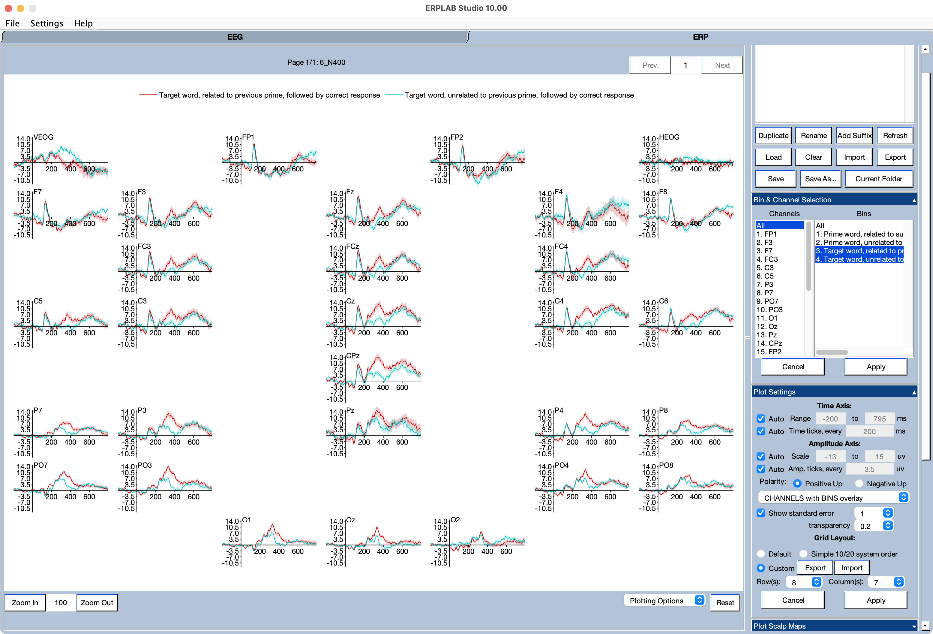Open the Settings menu
933x634 pixels.
[47, 23]
